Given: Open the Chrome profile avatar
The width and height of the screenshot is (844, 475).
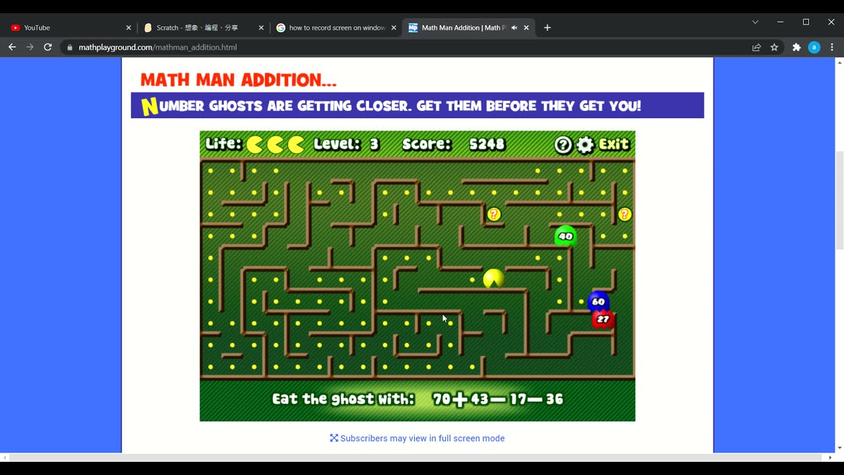Looking at the screenshot, I should 814,47.
